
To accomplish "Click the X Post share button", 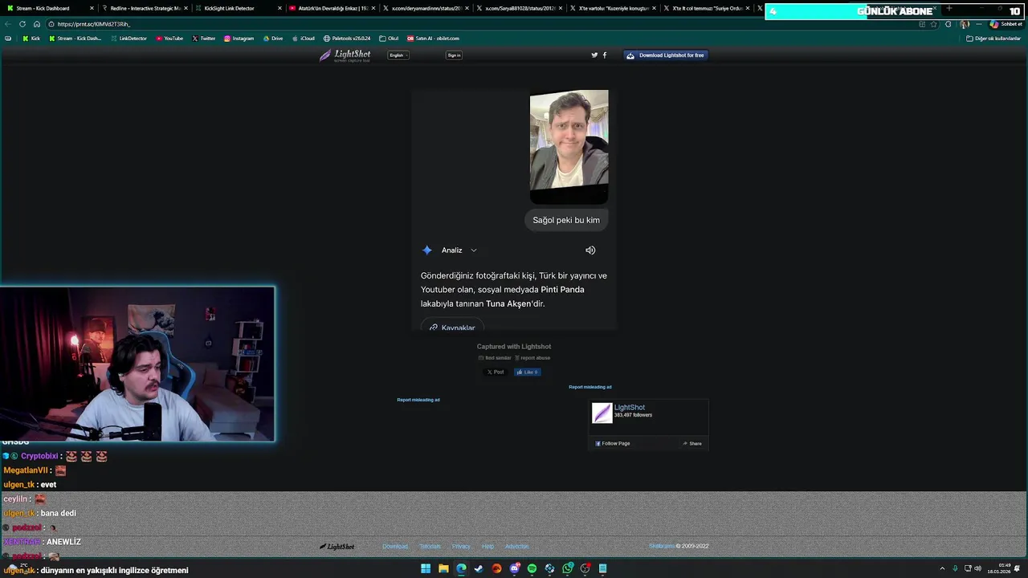I will tap(496, 372).
